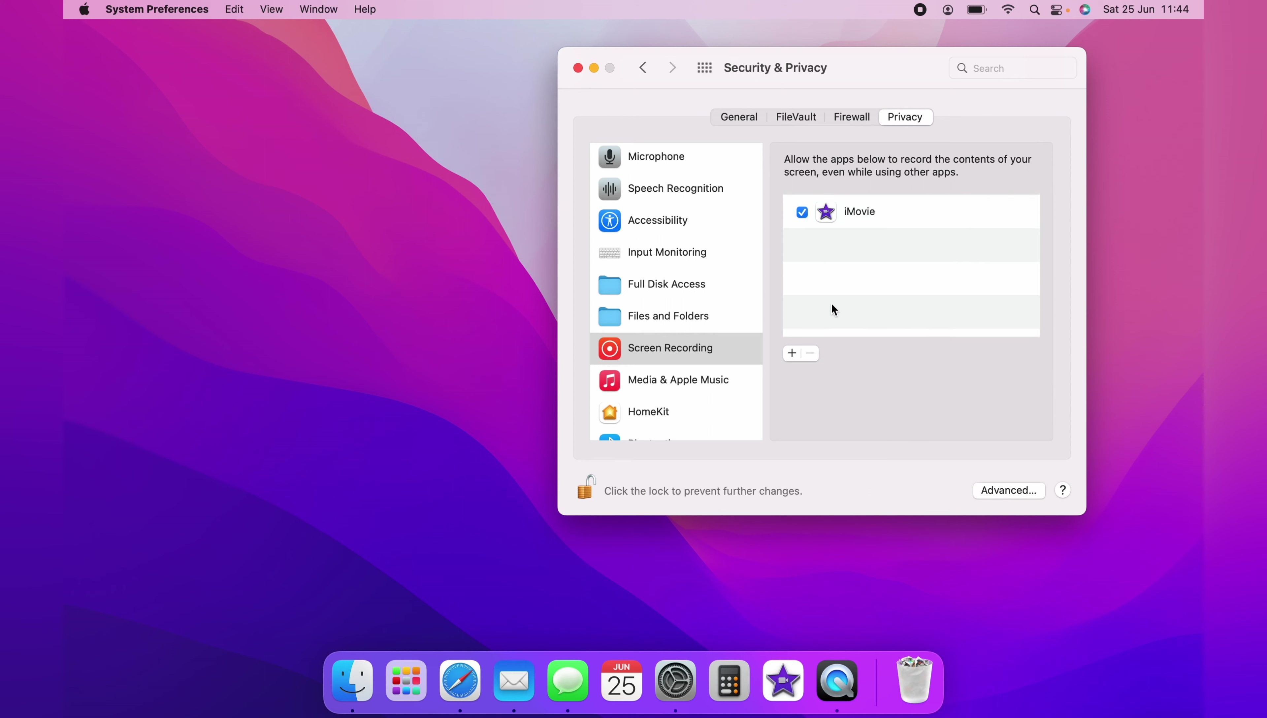Open Calendar from the Dock
This screenshot has width=1267, height=718.
(622, 681)
